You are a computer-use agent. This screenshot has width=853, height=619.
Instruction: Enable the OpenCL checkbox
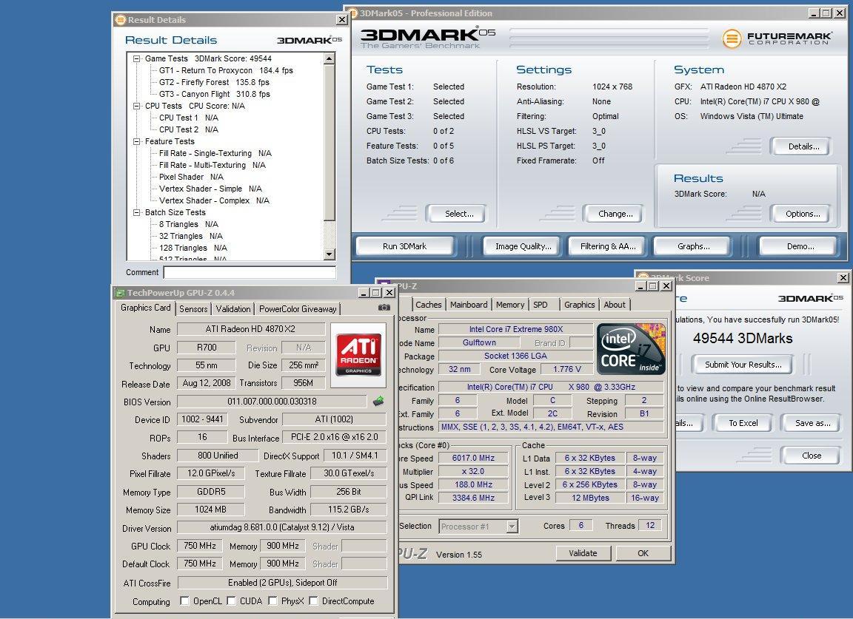(x=184, y=601)
